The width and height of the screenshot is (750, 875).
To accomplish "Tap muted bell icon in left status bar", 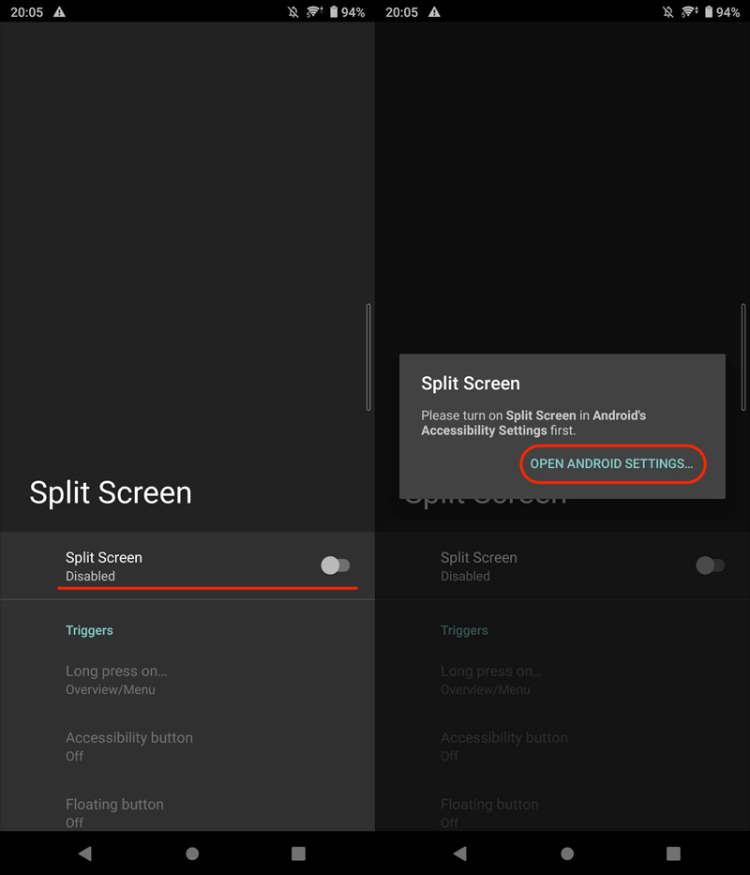I will pyautogui.click(x=293, y=12).
